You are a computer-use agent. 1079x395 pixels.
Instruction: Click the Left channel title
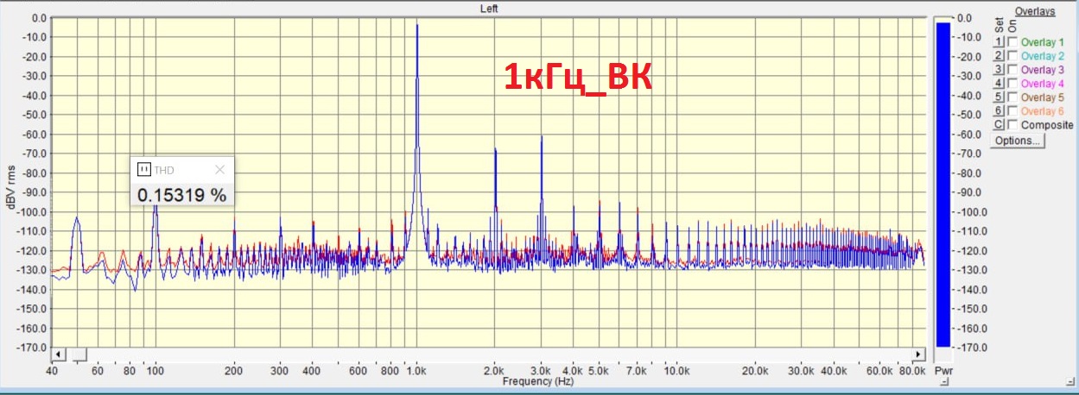[490, 8]
